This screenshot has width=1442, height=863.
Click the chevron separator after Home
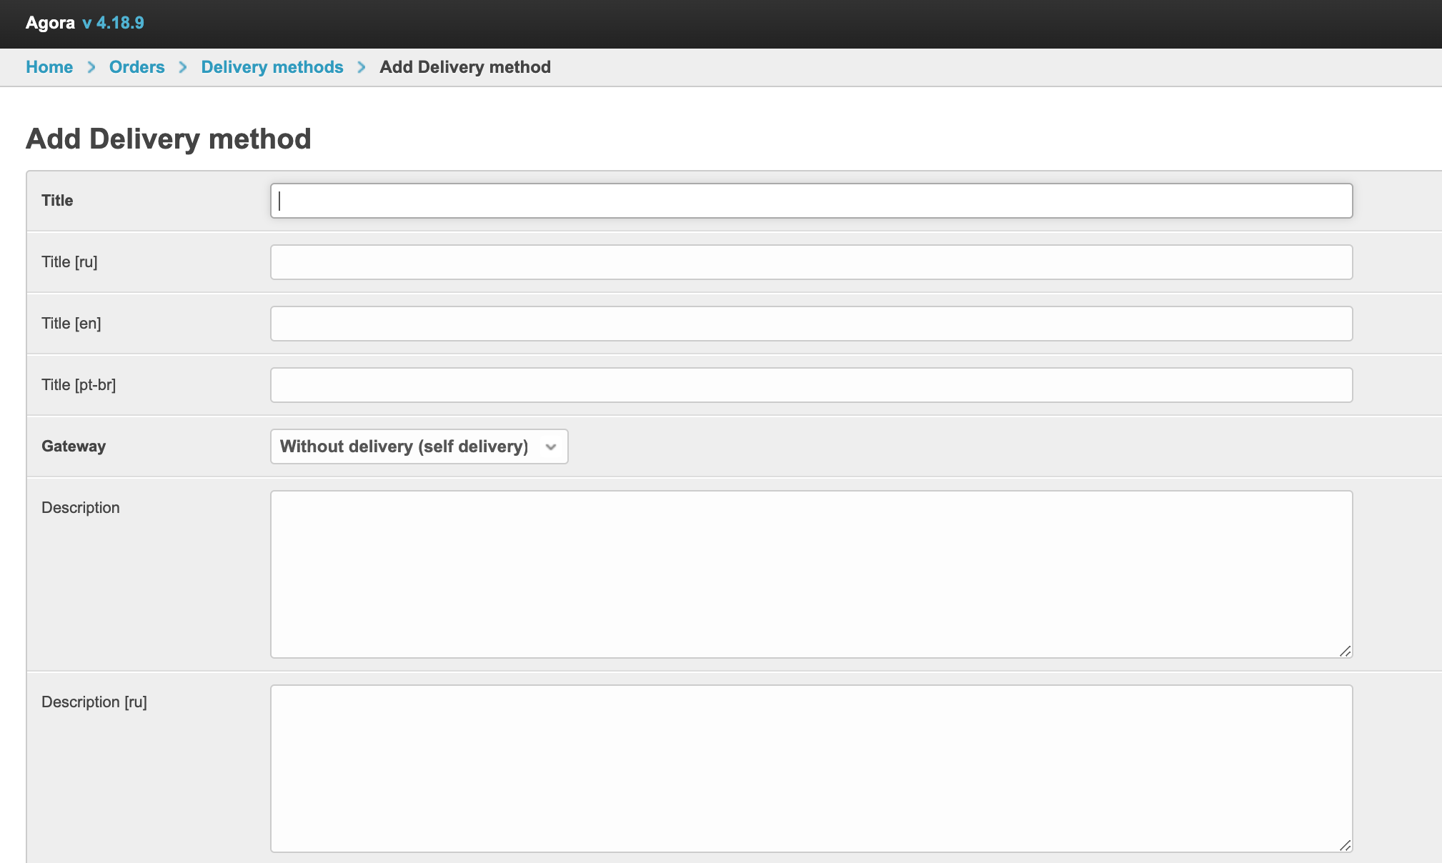pos(91,67)
